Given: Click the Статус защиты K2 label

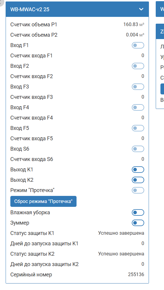Looking at the screenshot, I should (x=32, y=254).
